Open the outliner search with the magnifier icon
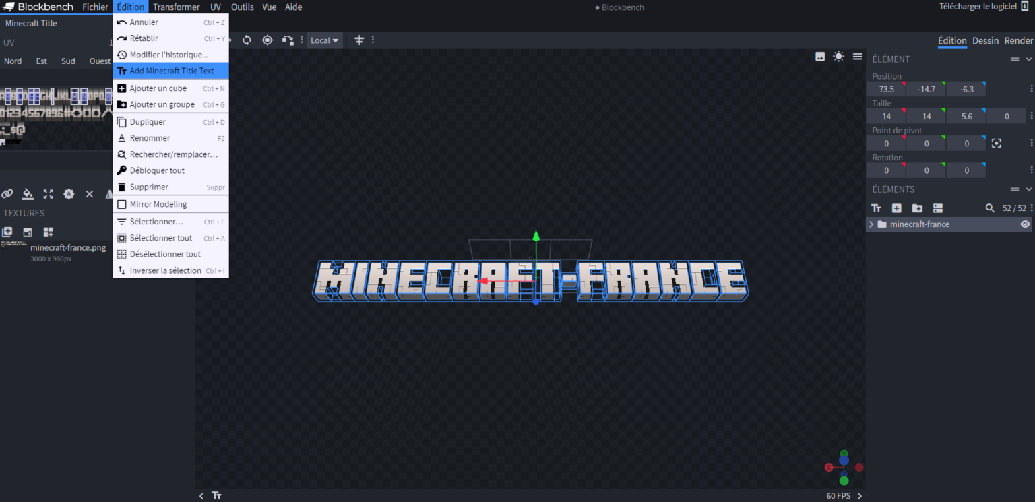 pos(990,208)
